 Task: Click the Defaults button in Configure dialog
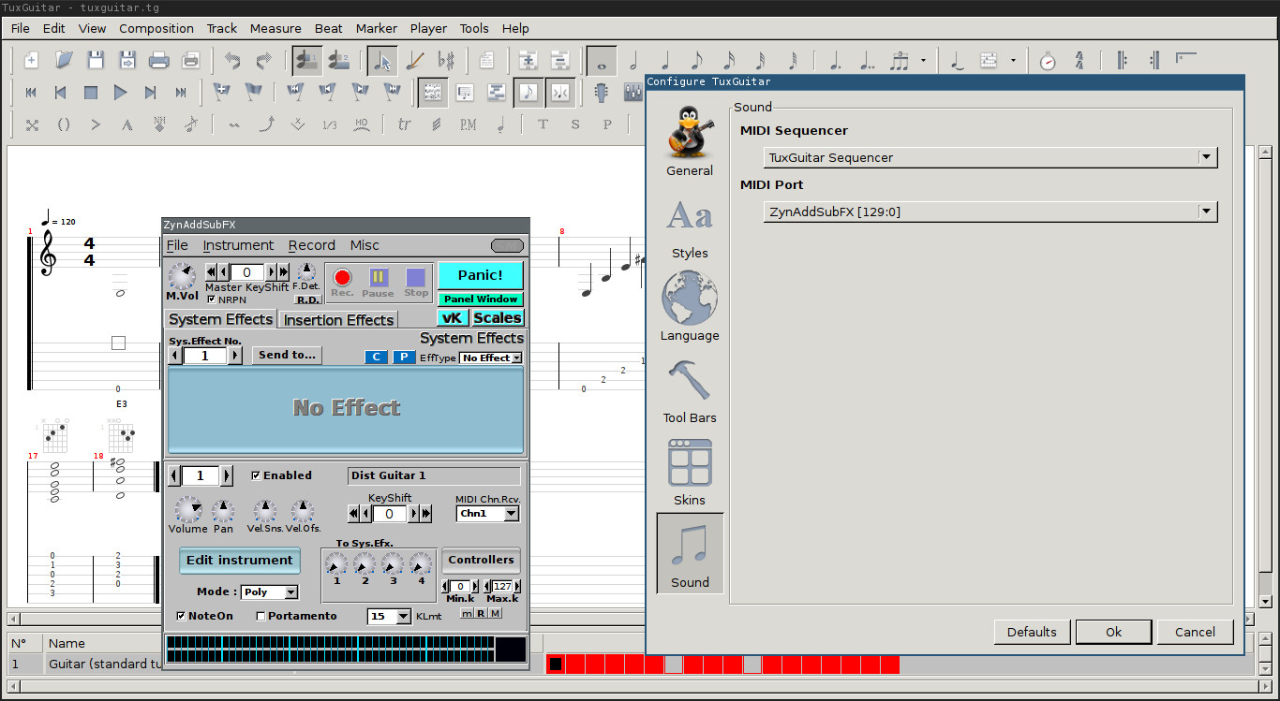click(x=1032, y=632)
